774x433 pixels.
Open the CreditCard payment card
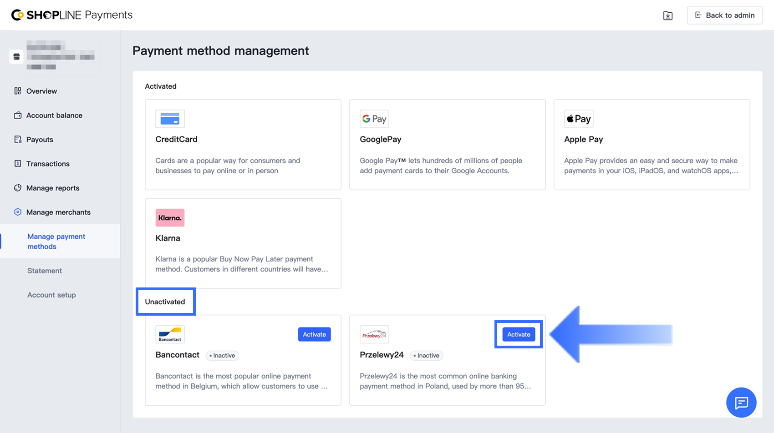point(243,145)
